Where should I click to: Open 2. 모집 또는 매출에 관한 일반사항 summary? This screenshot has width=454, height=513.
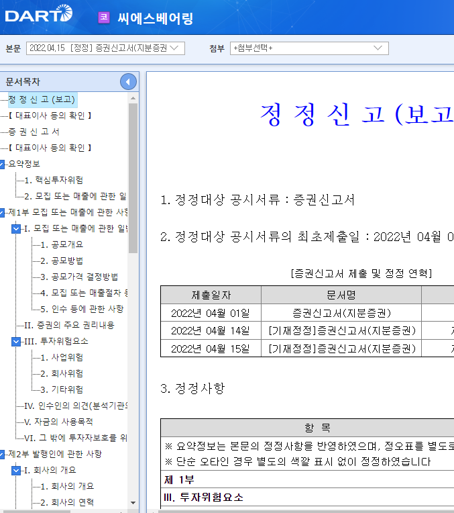[x=75, y=196]
